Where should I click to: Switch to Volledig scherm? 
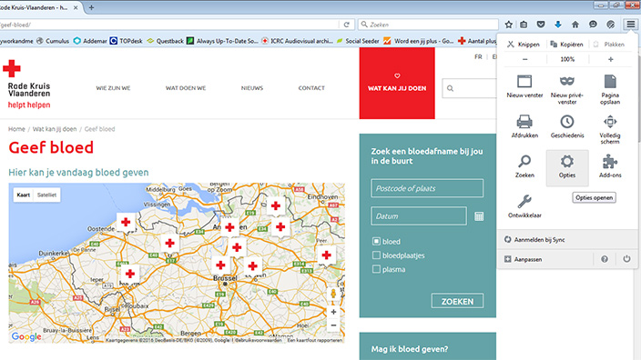click(x=610, y=129)
